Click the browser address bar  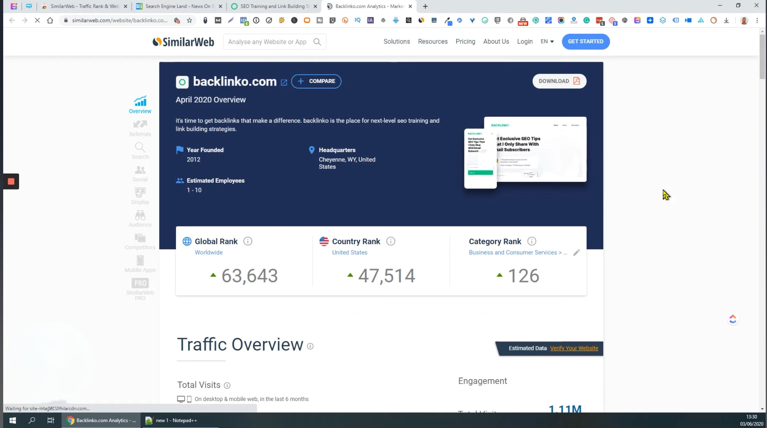coord(120,20)
